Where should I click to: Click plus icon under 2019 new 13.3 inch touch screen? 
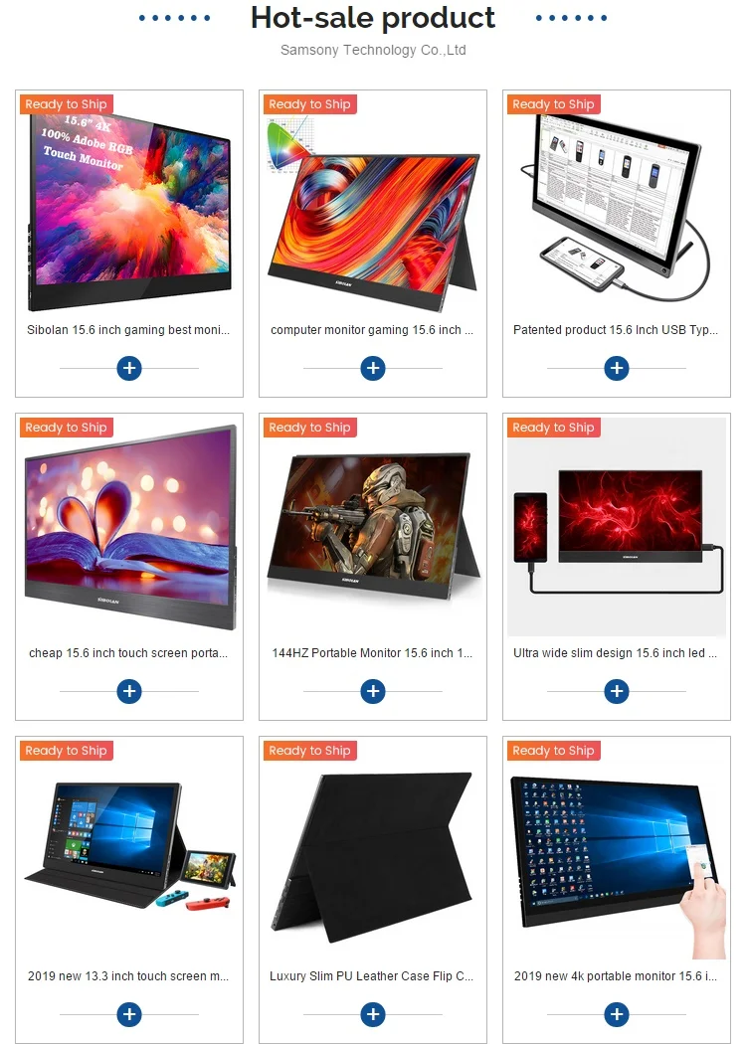point(129,1014)
